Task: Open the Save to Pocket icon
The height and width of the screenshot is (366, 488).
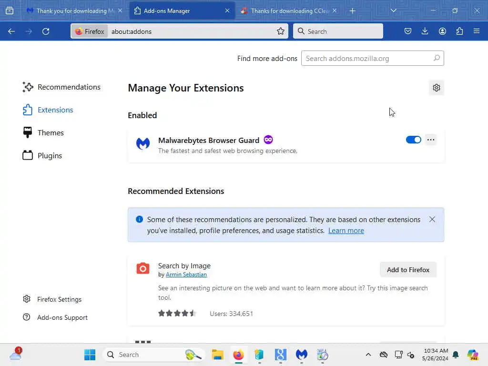Action: click(x=408, y=31)
